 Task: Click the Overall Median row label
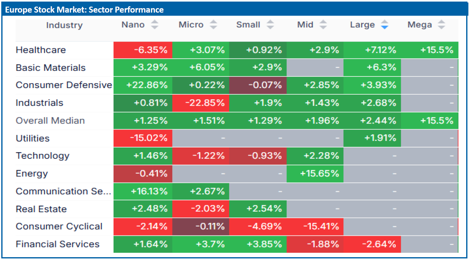tap(50, 121)
